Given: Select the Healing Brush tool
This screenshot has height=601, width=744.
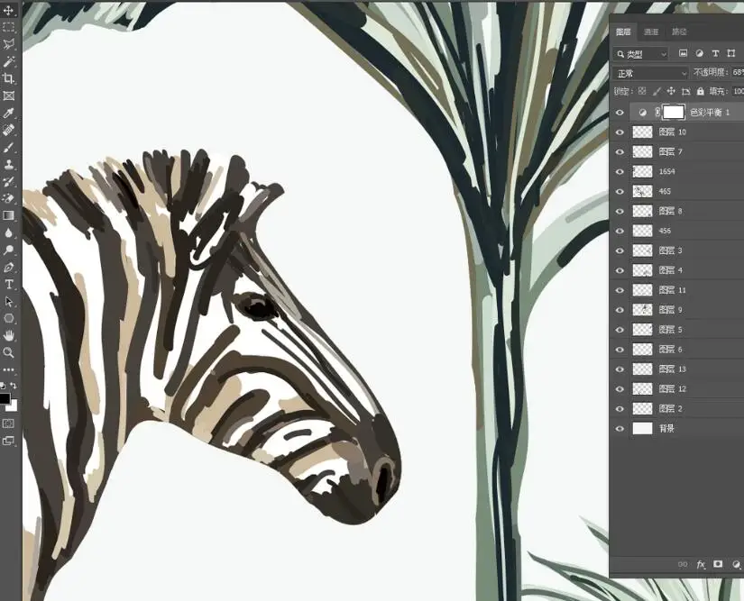Looking at the screenshot, I should pos(8,130).
